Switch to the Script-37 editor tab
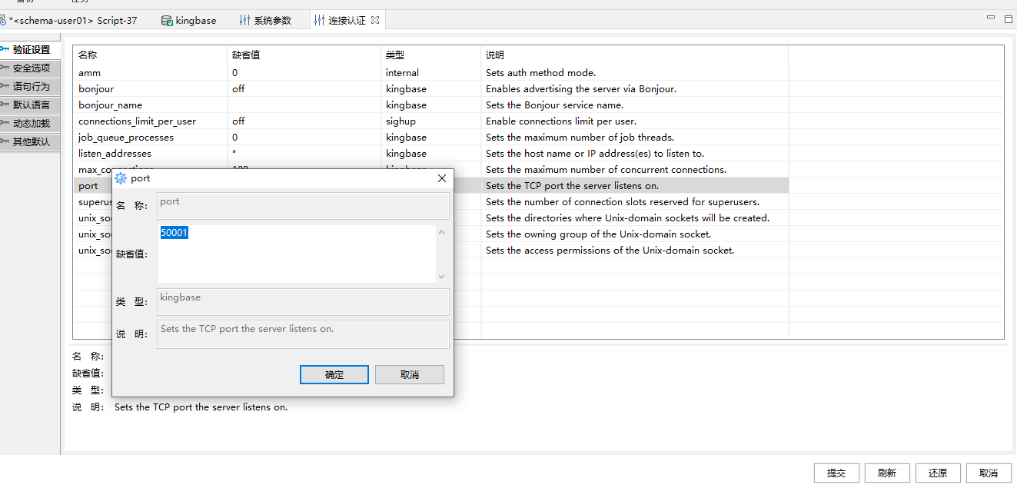1017x488 pixels. pos(71,21)
